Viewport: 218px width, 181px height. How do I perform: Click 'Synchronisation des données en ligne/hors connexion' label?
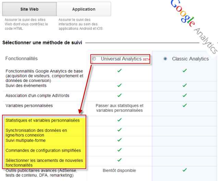click(x=36, y=133)
